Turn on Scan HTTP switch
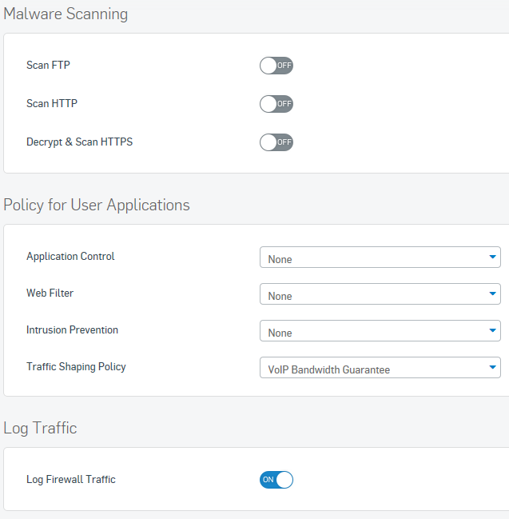Image resolution: width=509 pixels, height=519 pixels. [x=276, y=104]
